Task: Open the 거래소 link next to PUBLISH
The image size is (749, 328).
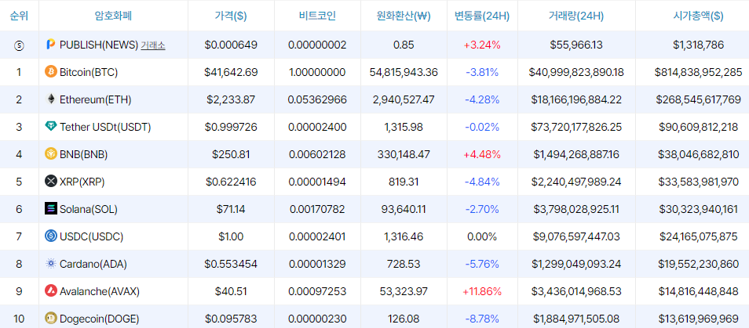Action: click(153, 45)
